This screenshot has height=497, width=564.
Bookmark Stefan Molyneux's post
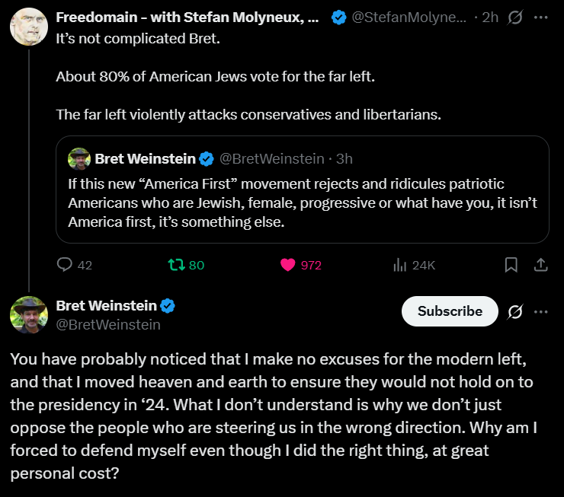(x=511, y=265)
